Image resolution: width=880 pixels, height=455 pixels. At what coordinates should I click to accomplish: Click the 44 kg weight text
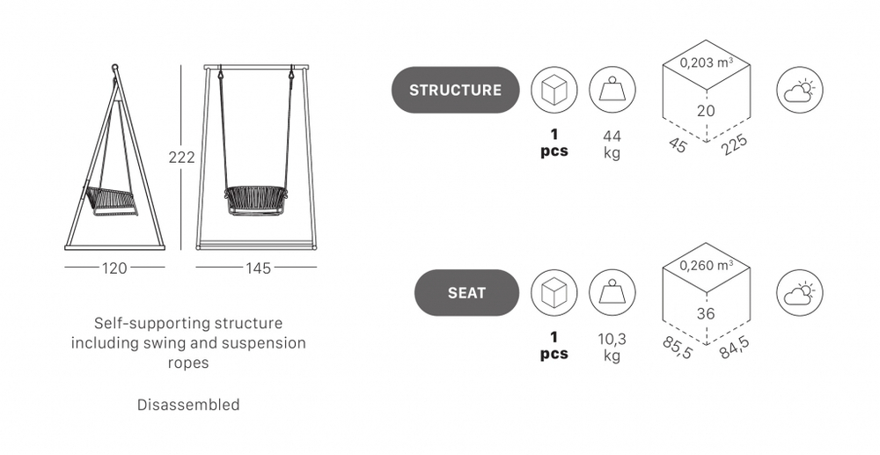coord(611,144)
